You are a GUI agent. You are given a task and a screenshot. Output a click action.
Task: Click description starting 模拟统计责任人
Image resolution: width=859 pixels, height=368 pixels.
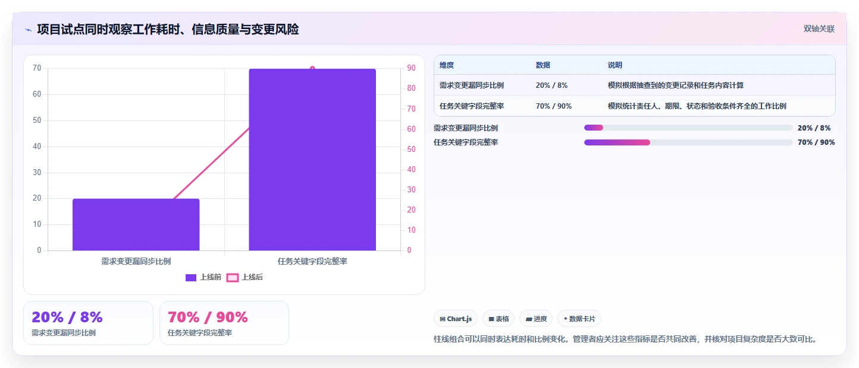[697, 106]
